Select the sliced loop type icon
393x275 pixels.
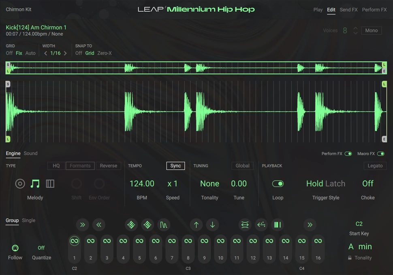point(50,184)
